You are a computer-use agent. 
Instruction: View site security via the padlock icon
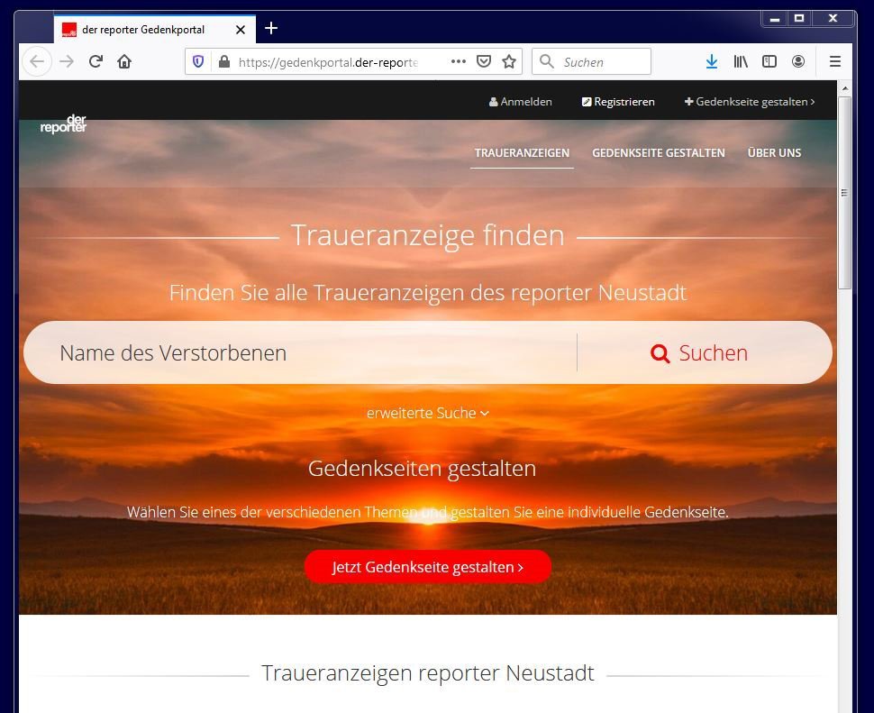(x=224, y=61)
